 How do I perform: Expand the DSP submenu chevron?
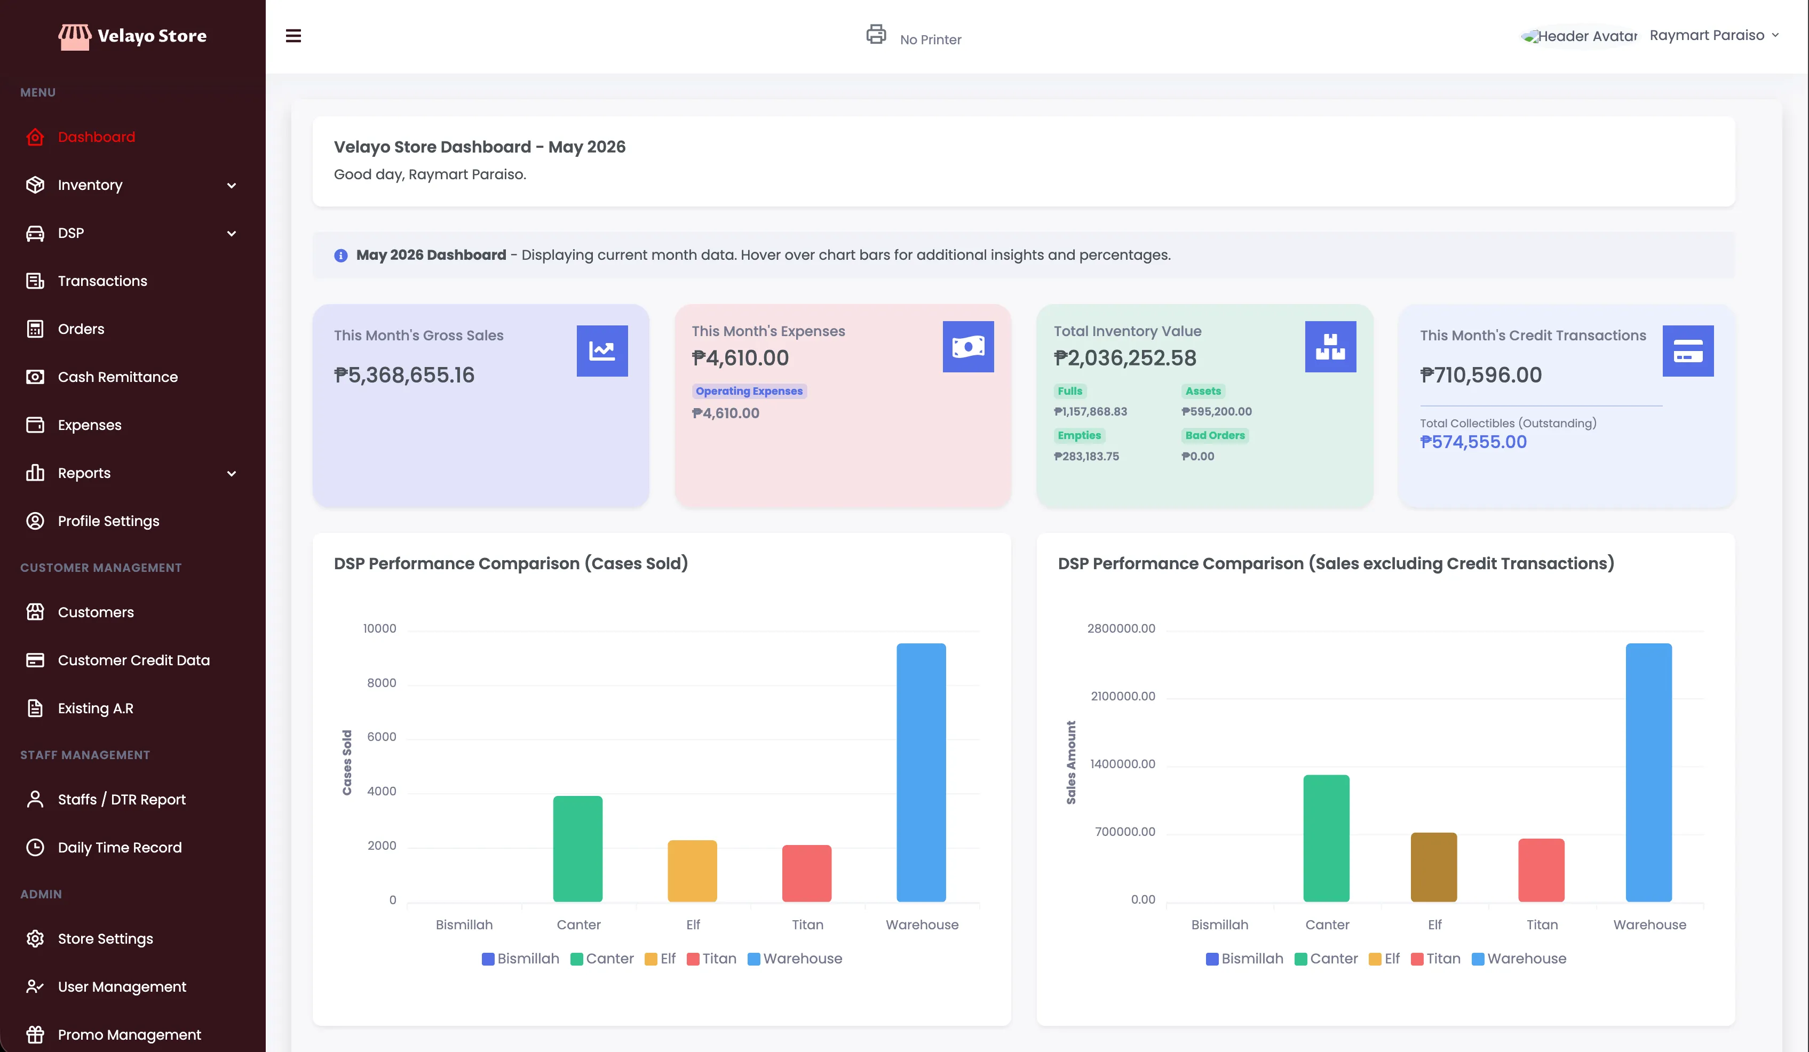click(x=231, y=234)
